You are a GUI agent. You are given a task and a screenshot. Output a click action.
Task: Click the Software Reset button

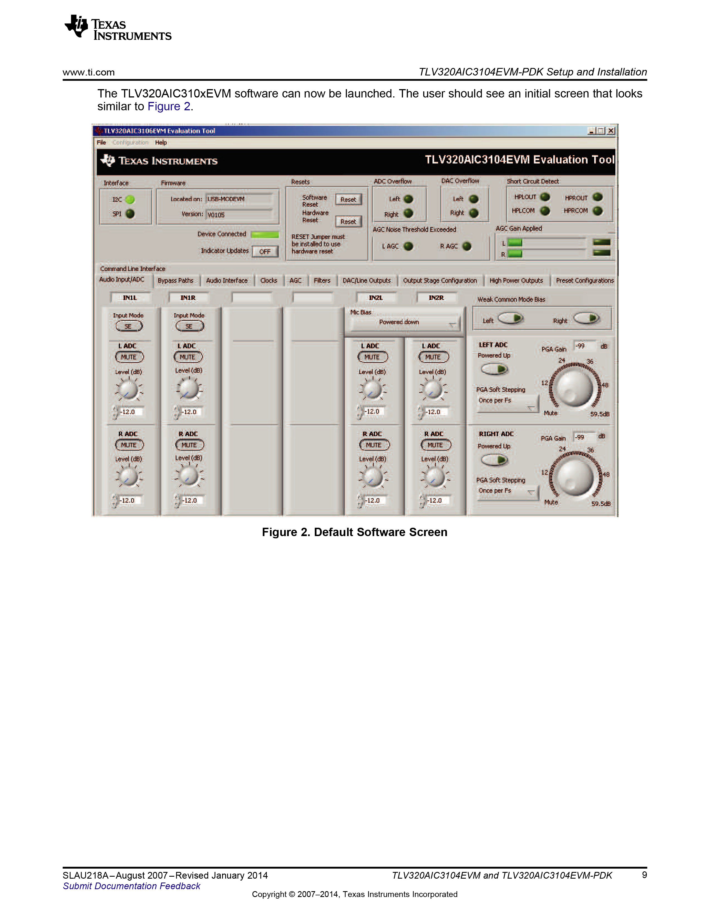click(348, 199)
